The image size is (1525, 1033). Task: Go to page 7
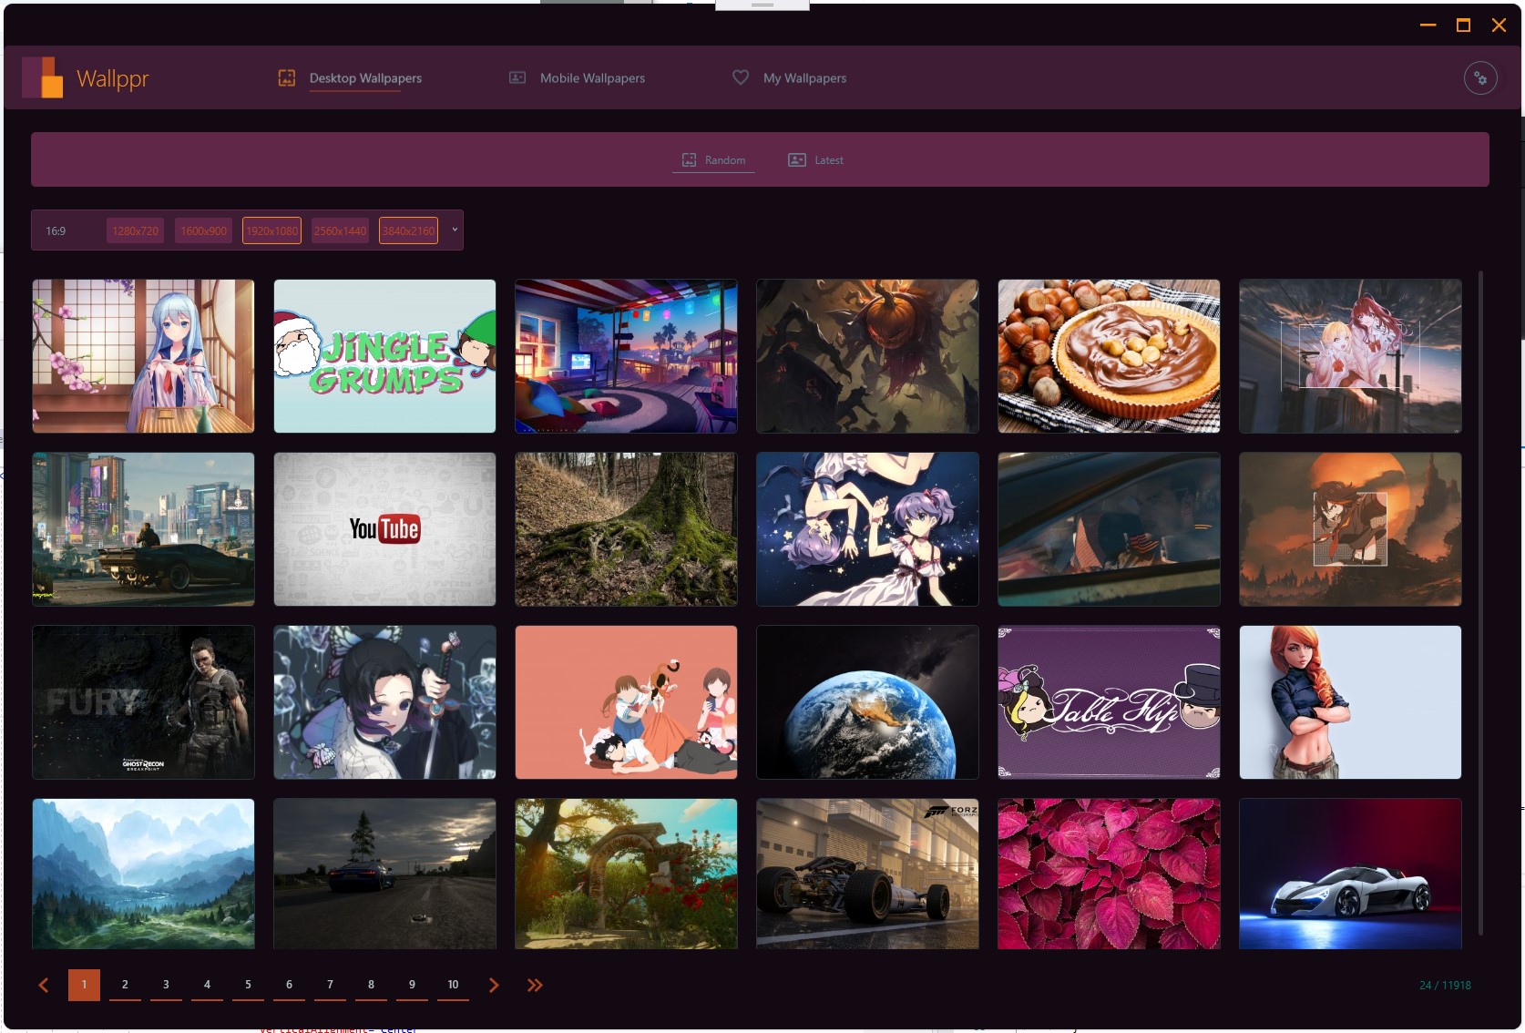330,985
